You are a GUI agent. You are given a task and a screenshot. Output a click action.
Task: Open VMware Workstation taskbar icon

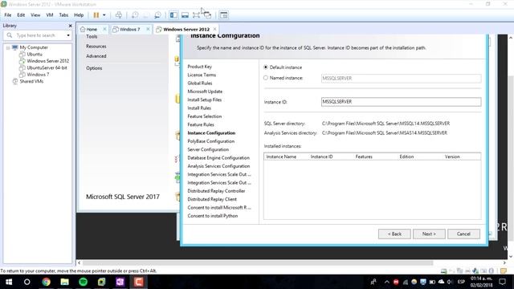click(x=102, y=282)
